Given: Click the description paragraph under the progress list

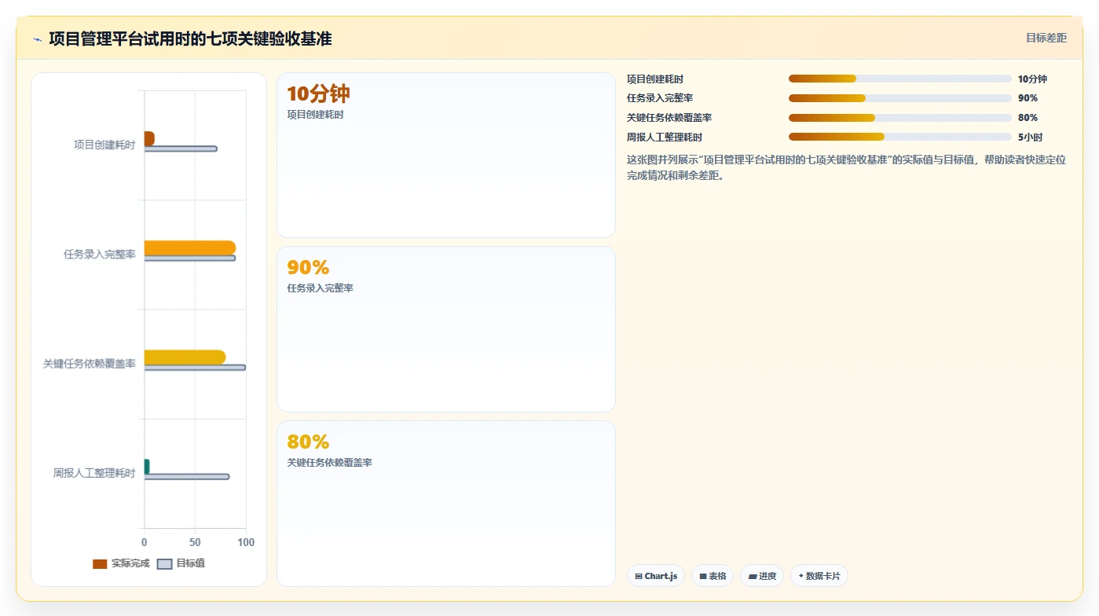Looking at the screenshot, I should [847, 167].
